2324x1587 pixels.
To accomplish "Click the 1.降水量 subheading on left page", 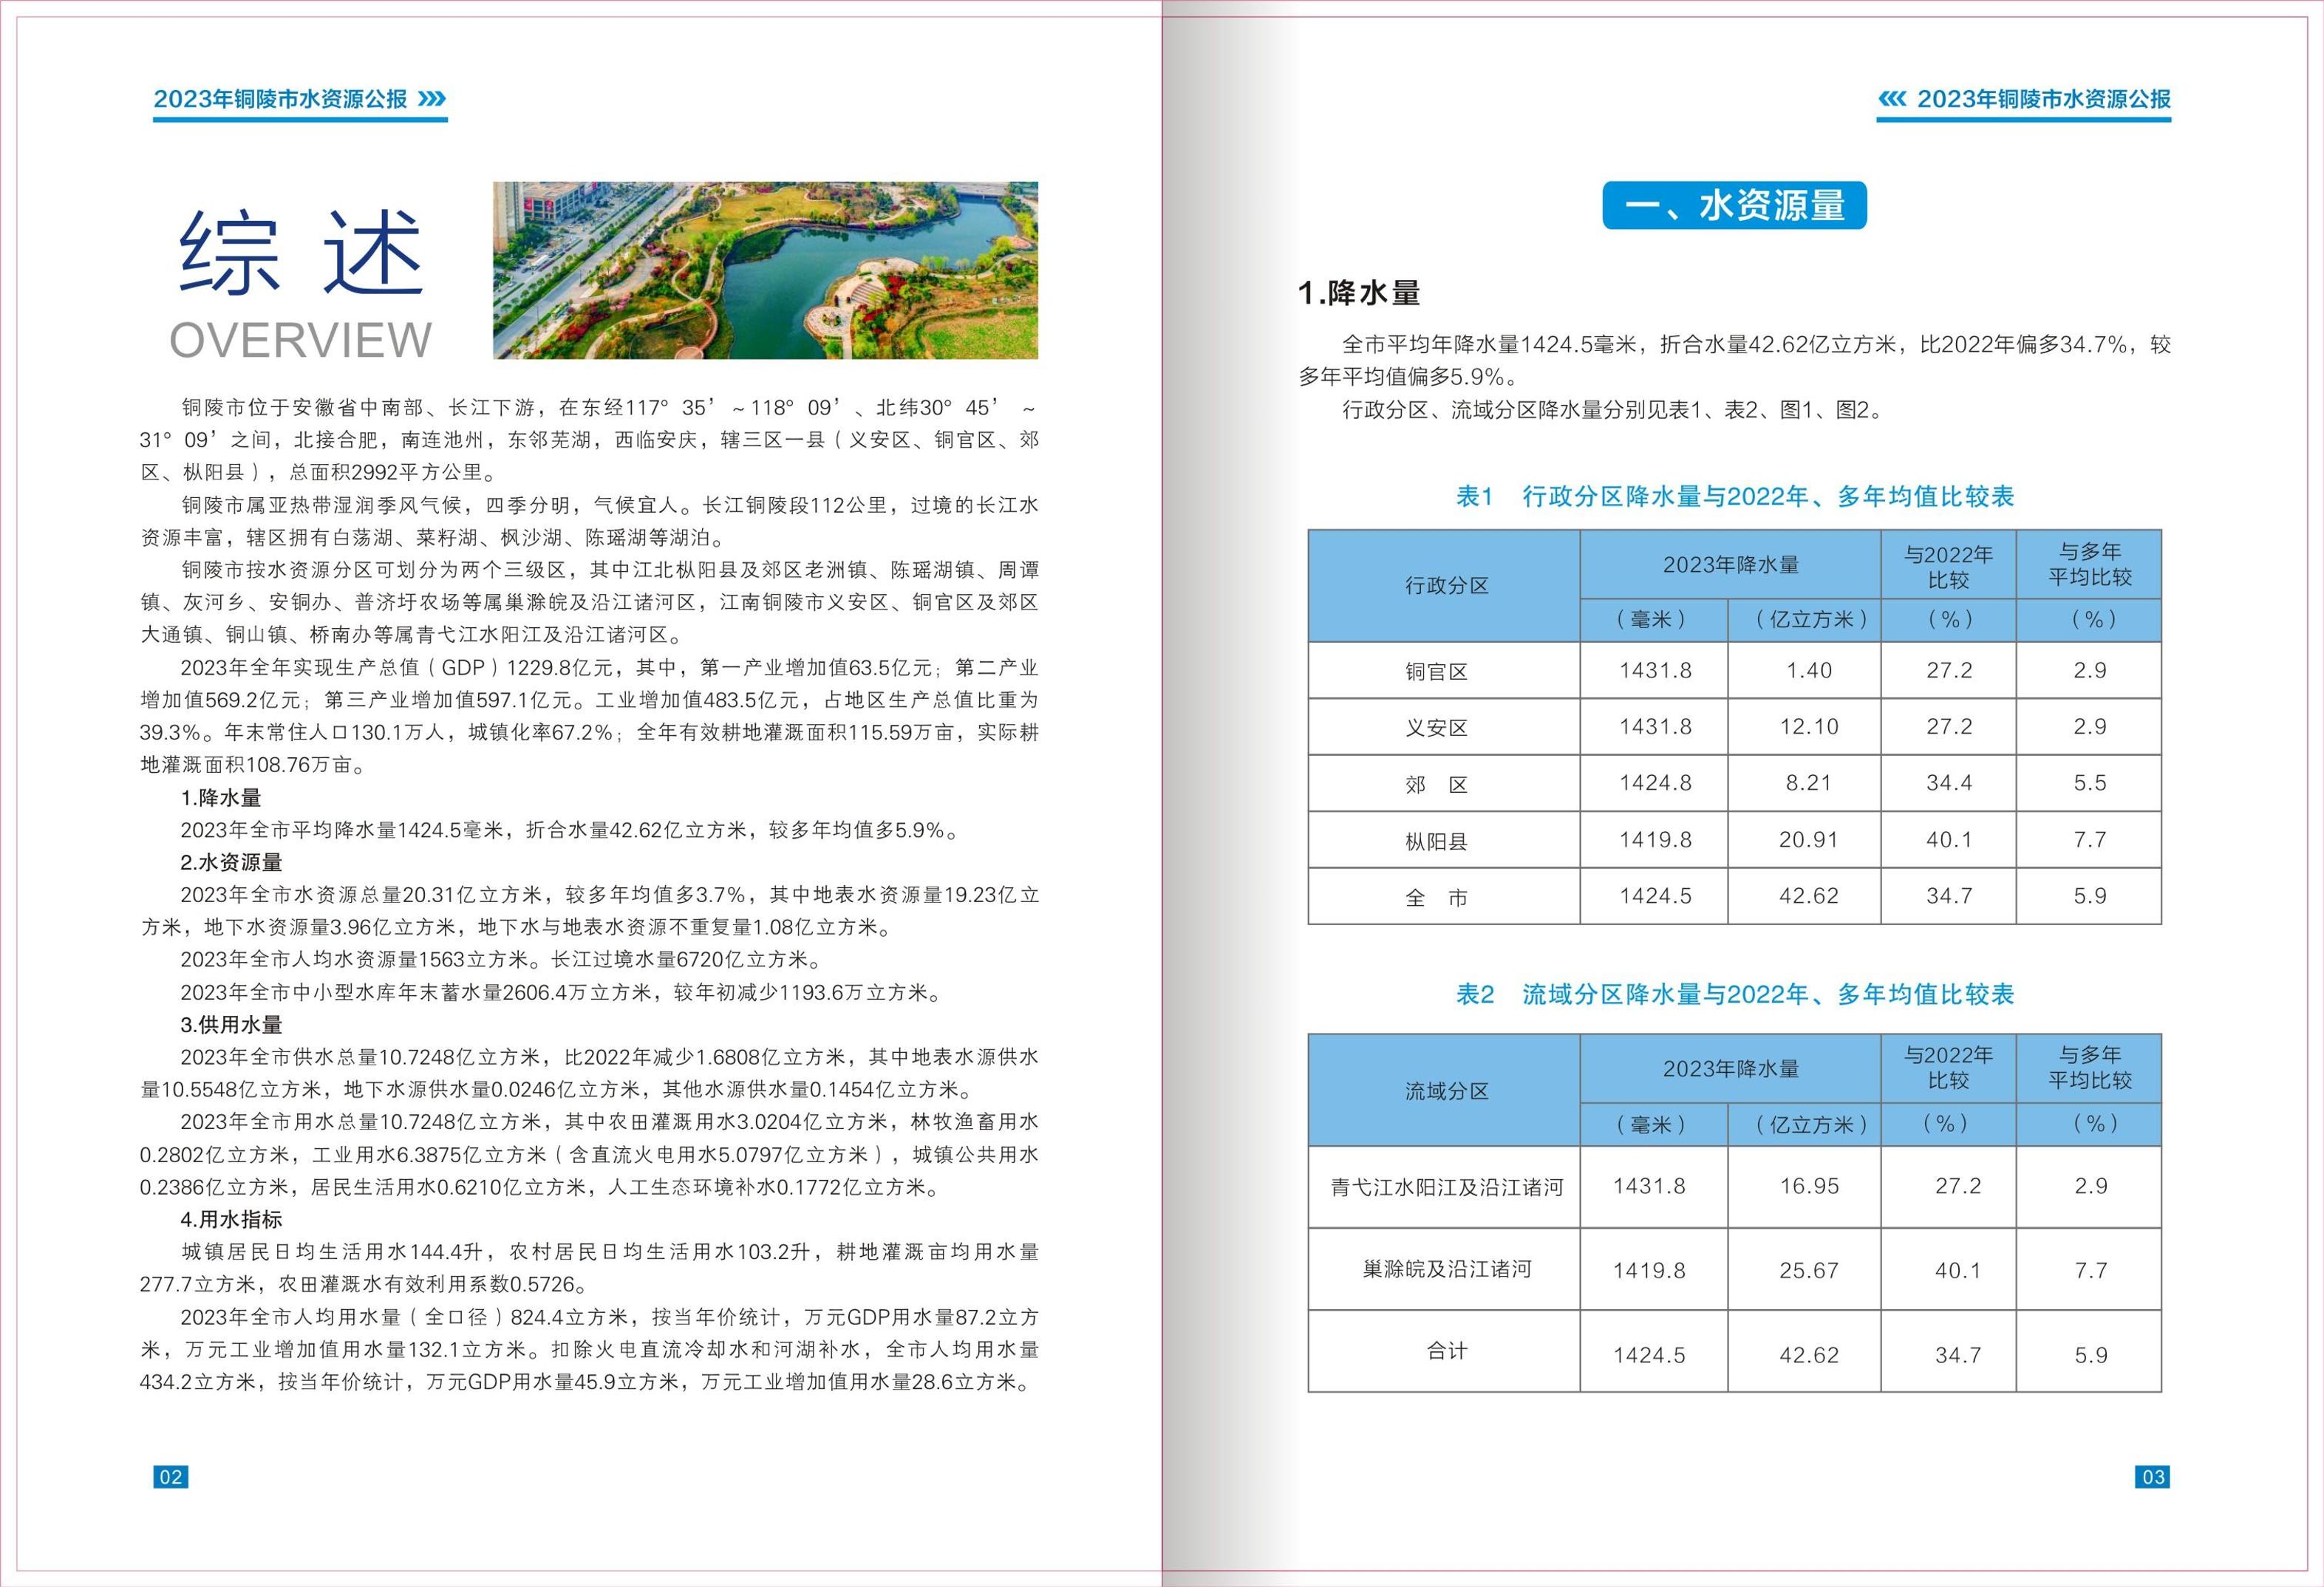I will 221,798.
